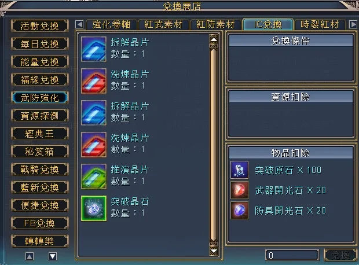Click the item list scrollbar bottom arrow

(x=214, y=251)
